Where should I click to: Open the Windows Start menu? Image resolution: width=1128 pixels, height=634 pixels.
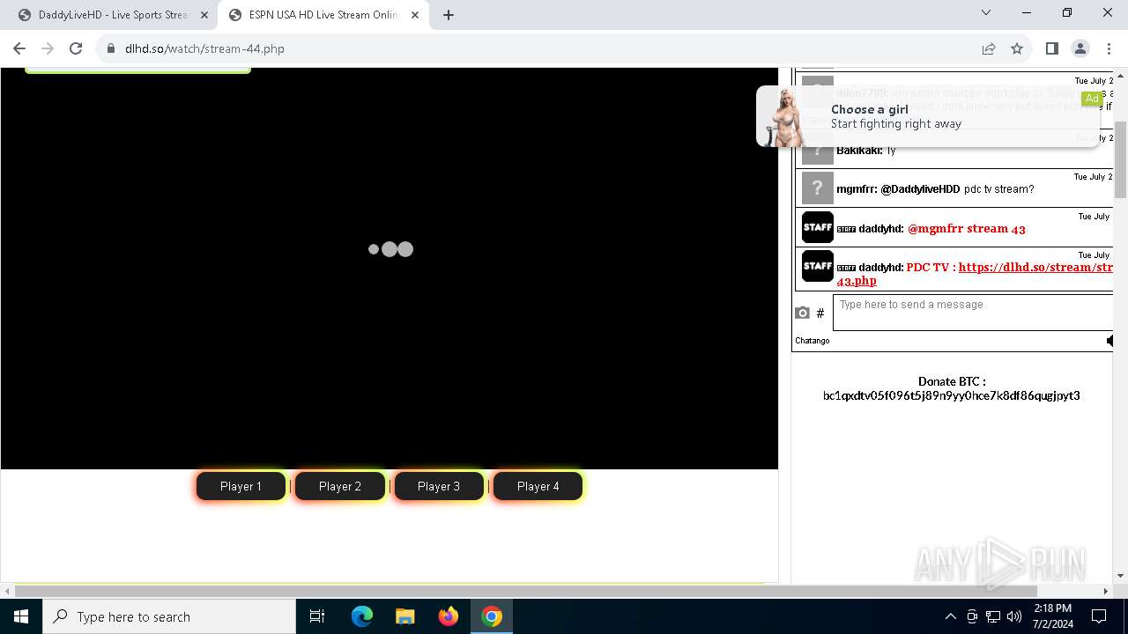(x=21, y=616)
